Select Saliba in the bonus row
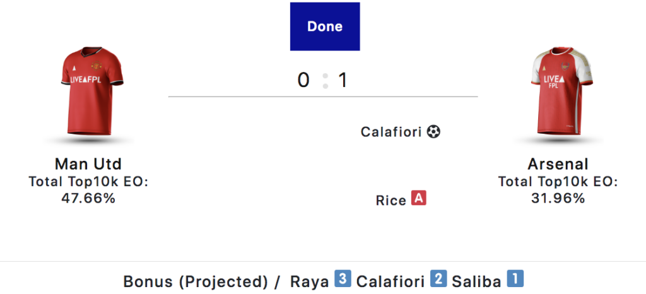Image resolution: width=646 pixels, height=294 pixels. 478,281
